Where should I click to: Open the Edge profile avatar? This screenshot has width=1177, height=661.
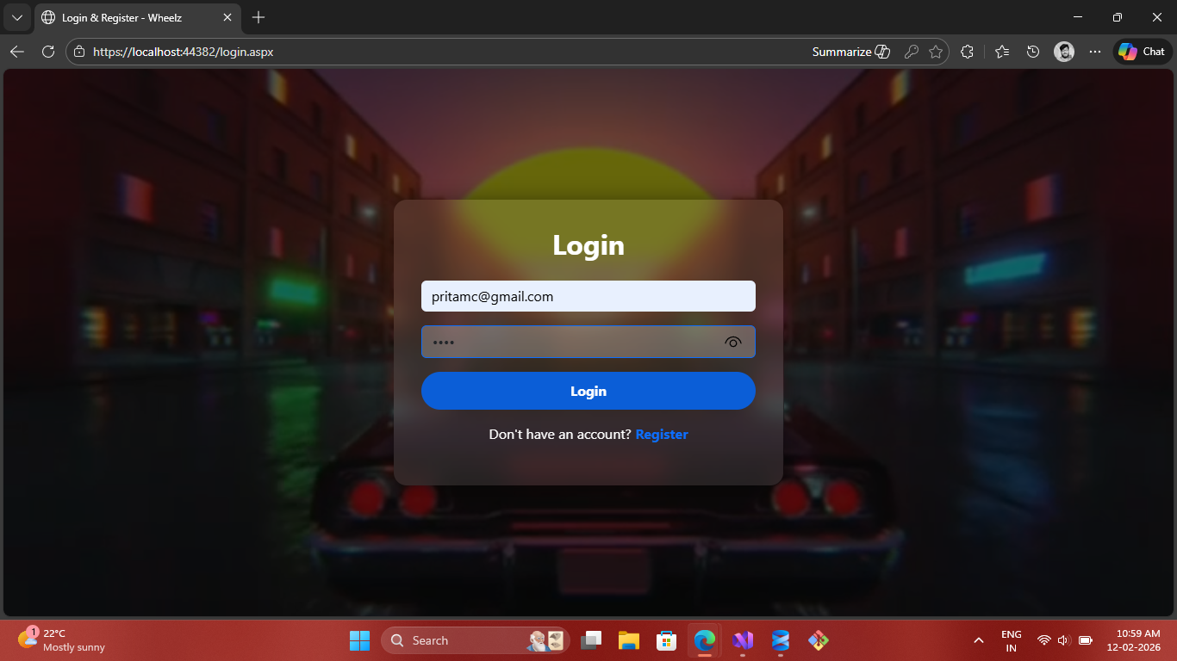click(1064, 52)
